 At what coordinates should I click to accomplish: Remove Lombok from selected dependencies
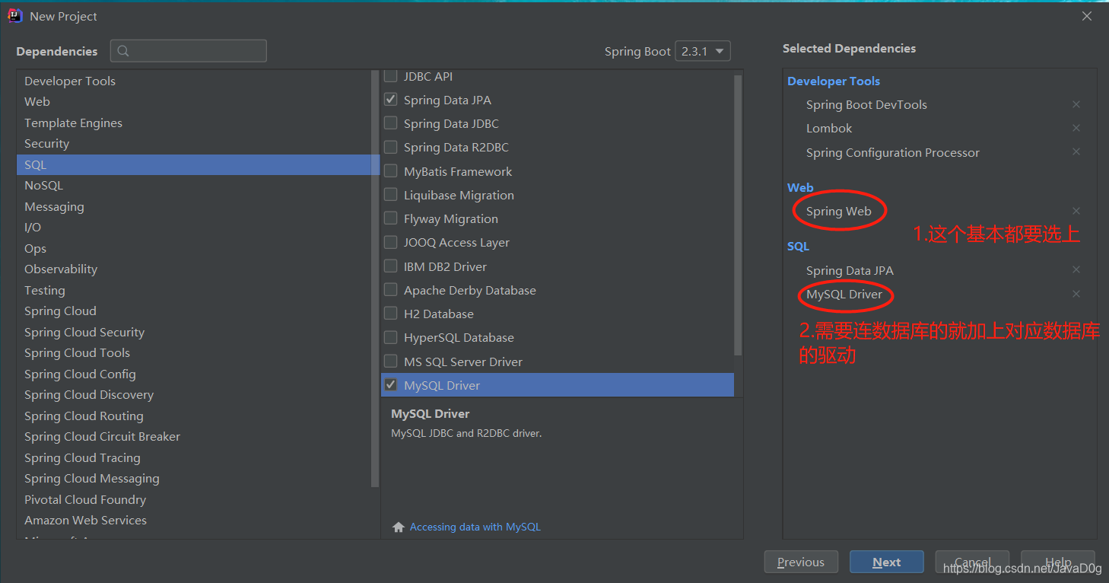tap(1076, 128)
